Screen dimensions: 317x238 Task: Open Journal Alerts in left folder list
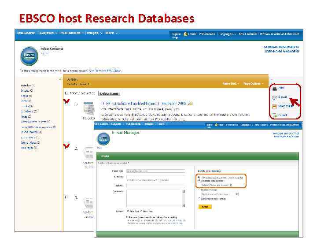[x=30, y=142]
